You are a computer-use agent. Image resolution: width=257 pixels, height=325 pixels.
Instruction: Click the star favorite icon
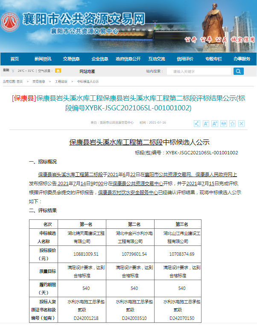click(x=232, y=124)
